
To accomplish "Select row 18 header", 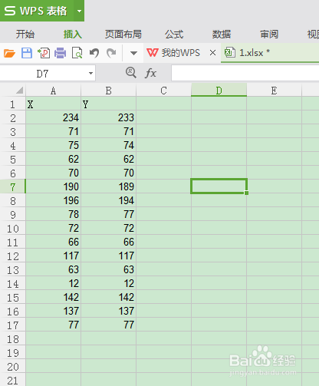I will (12, 339).
